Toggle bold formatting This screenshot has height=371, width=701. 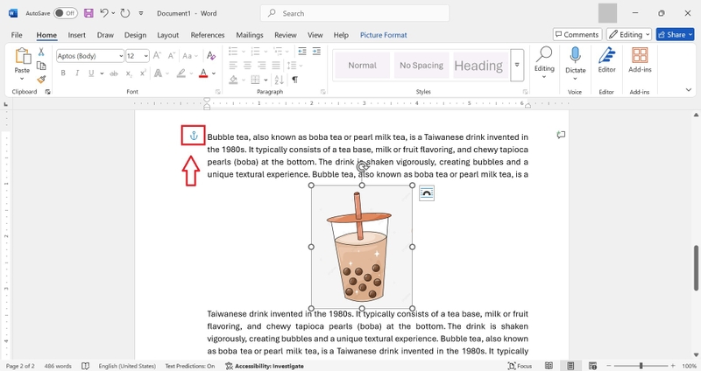(x=63, y=73)
